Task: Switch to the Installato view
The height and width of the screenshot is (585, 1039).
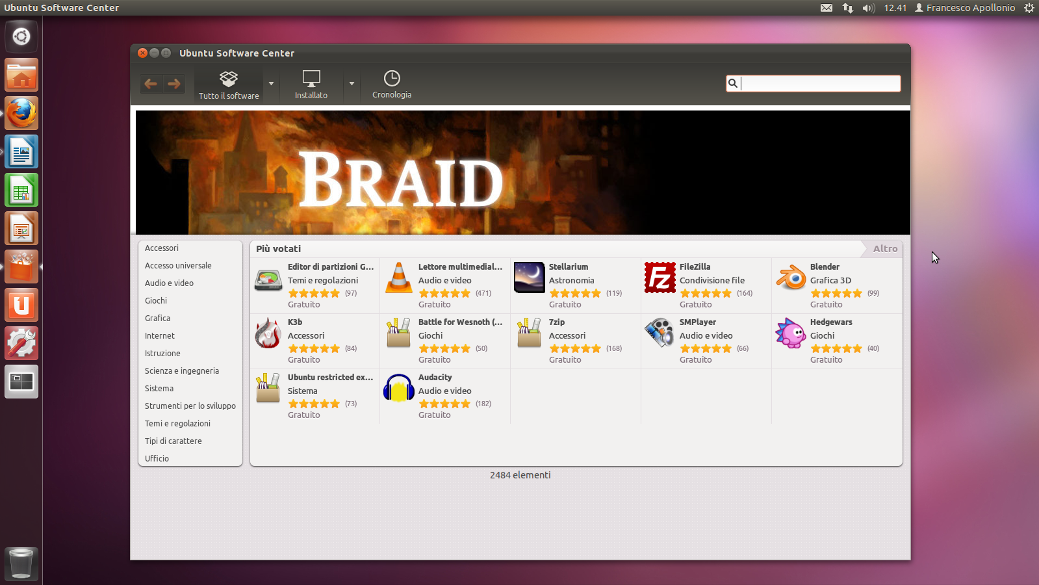Action: click(x=311, y=84)
